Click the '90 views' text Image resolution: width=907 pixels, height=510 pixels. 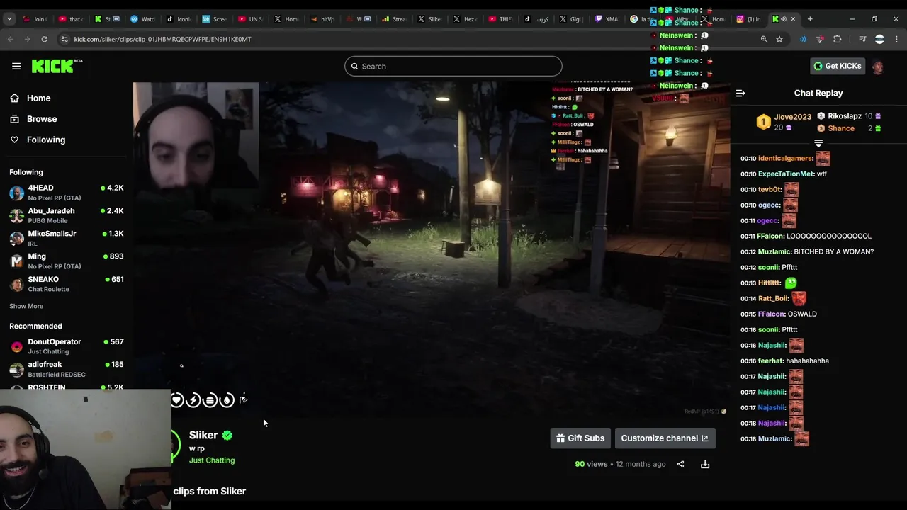pos(591,464)
